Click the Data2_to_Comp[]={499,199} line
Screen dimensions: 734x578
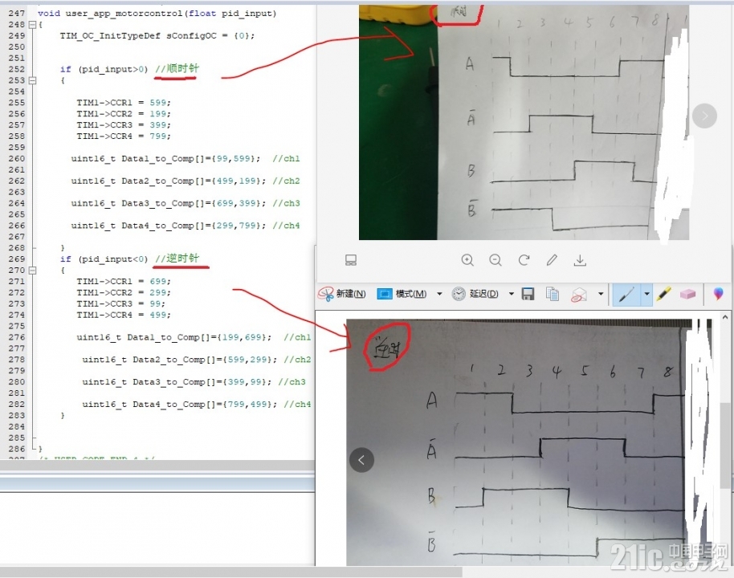pos(186,181)
